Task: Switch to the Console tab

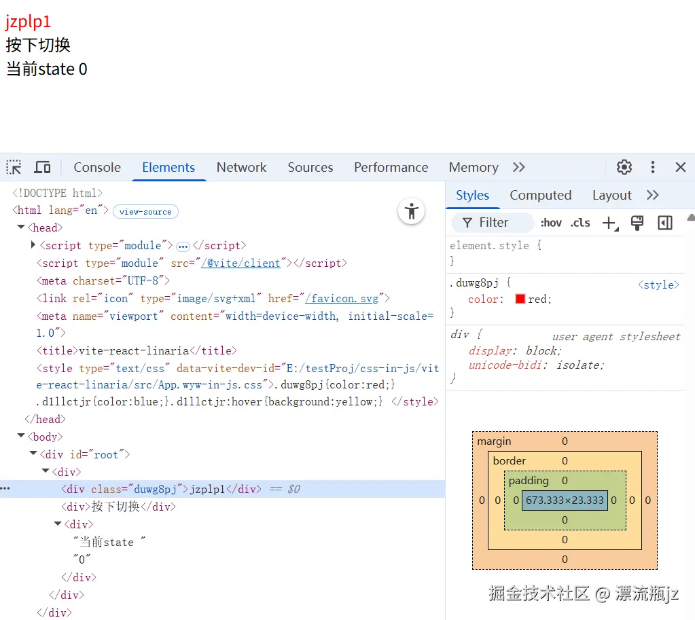Action: (x=96, y=167)
